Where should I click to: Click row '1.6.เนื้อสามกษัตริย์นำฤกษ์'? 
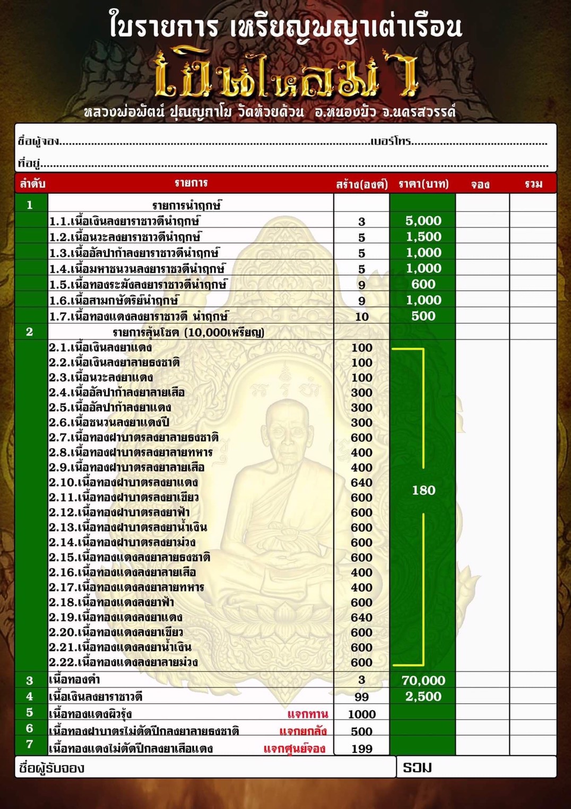tap(114, 300)
